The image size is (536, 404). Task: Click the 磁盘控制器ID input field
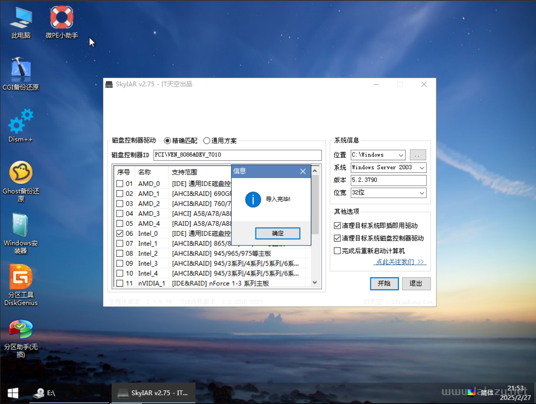[237, 155]
